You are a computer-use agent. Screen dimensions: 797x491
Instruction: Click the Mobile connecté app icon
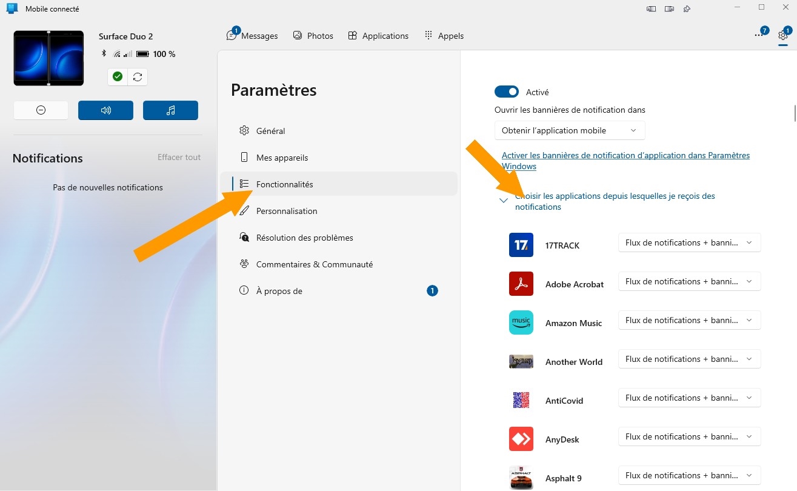(12, 8)
